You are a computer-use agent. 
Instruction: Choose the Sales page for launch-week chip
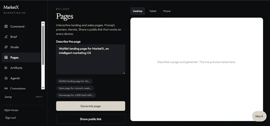pos(75,88)
